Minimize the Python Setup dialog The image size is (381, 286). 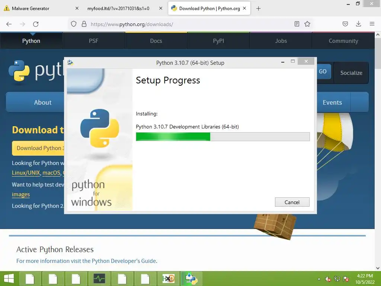(283, 62)
